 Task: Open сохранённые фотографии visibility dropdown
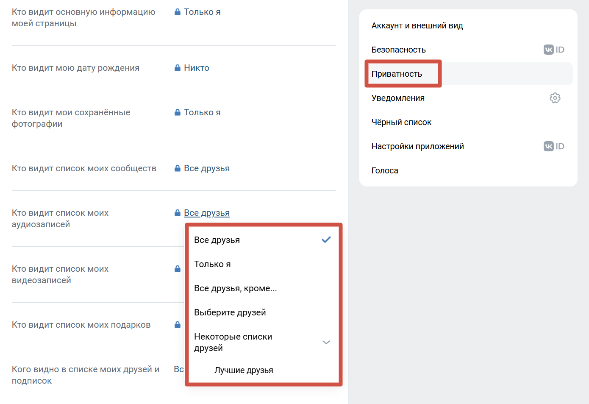click(202, 112)
